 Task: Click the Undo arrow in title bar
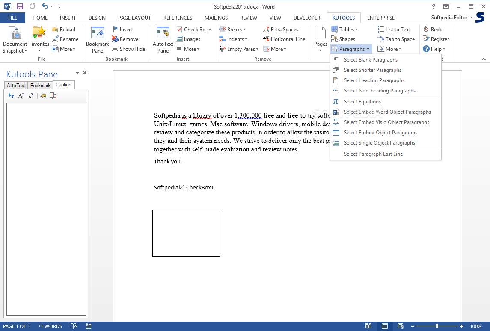(x=45, y=6)
